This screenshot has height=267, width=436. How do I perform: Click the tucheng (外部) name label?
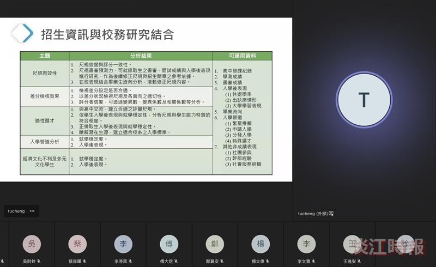(313, 214)
